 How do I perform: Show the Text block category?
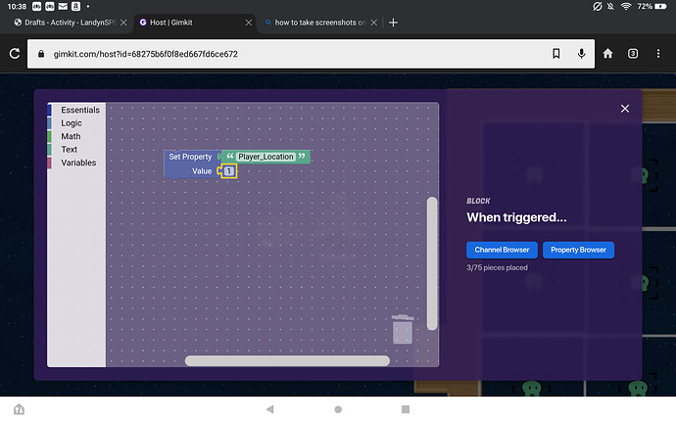click(x=70, y=150)
